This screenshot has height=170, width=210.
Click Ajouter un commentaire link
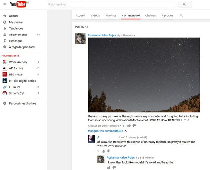coord(103,126)
